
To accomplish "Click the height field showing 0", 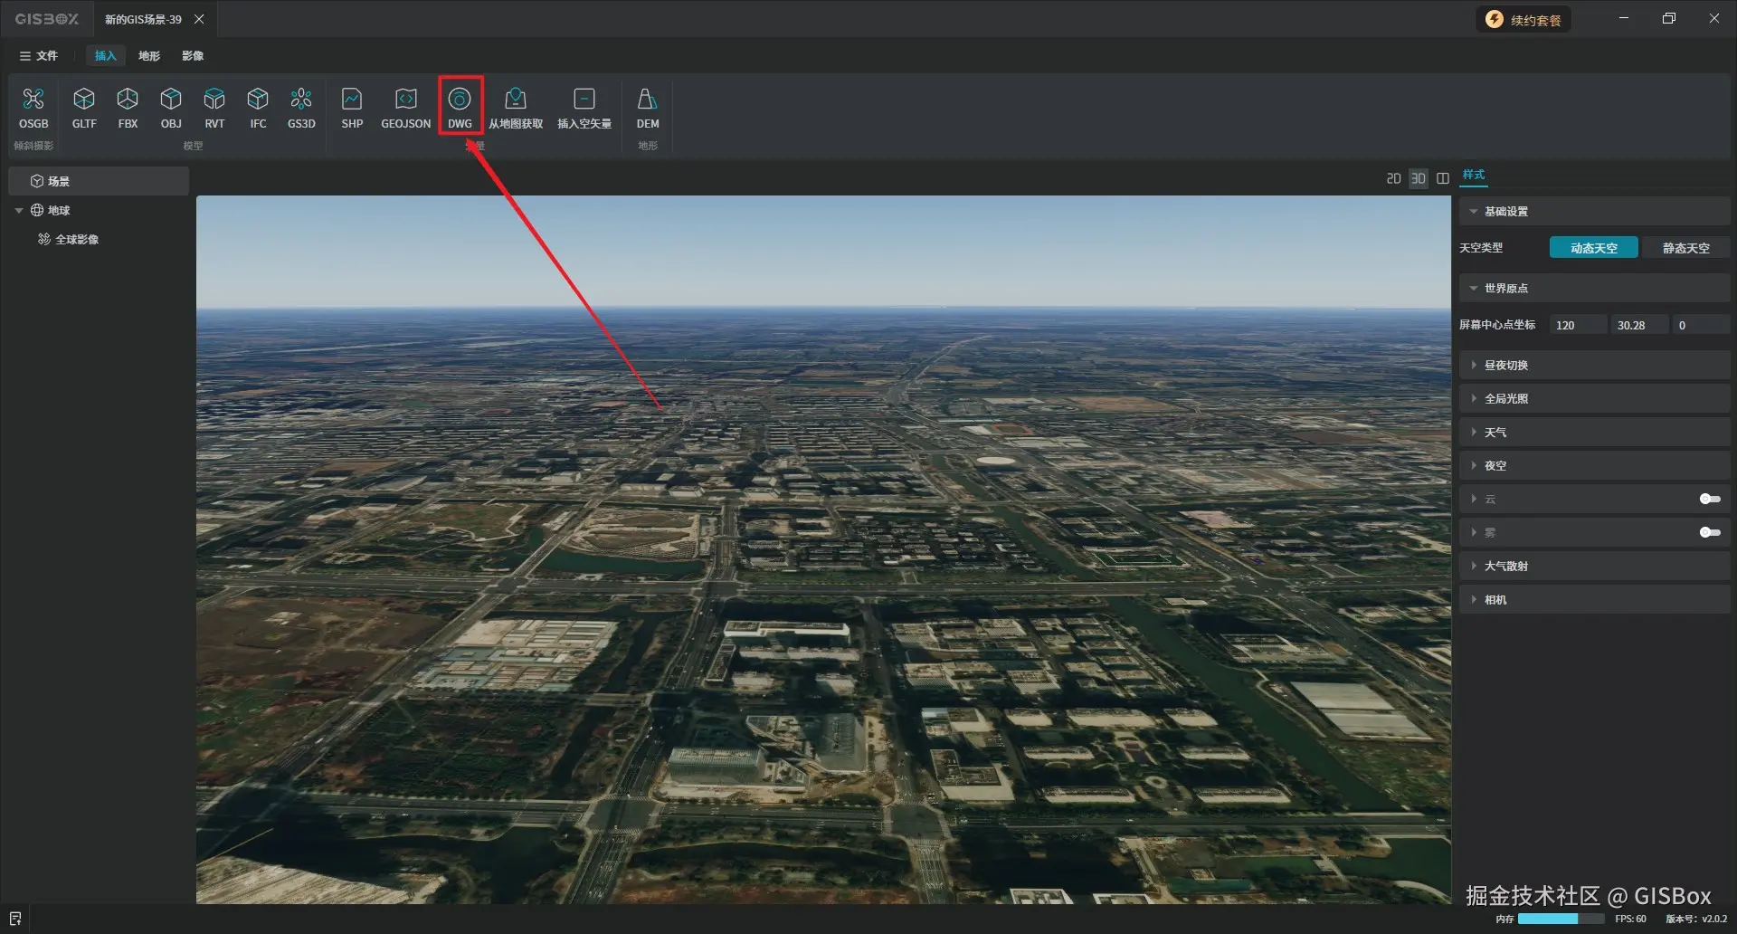I will coord(1701,325).
